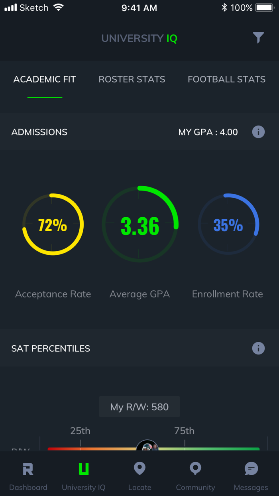Select the University IQ nav icon
Image resolution: width=279 pixels, height=496 pixels.
click(x=84, y=474)
